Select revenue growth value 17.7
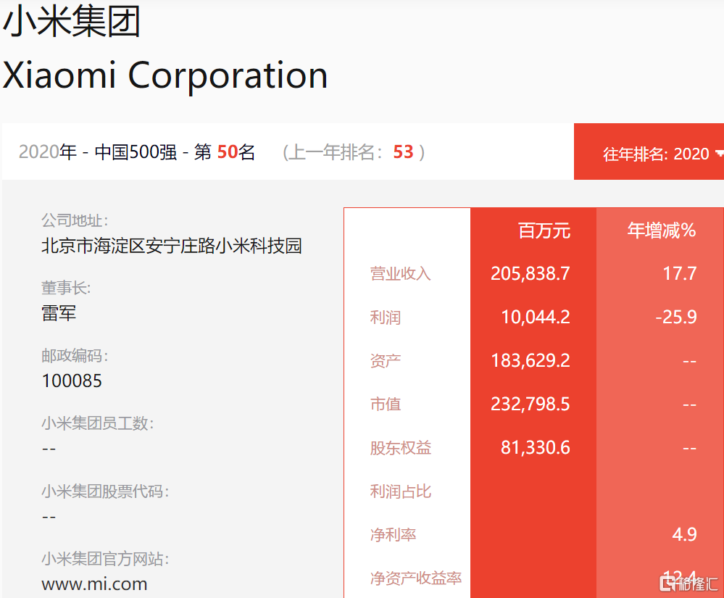Image resolution: width=724 pixels, height=598 pixels. pos(680,273)
